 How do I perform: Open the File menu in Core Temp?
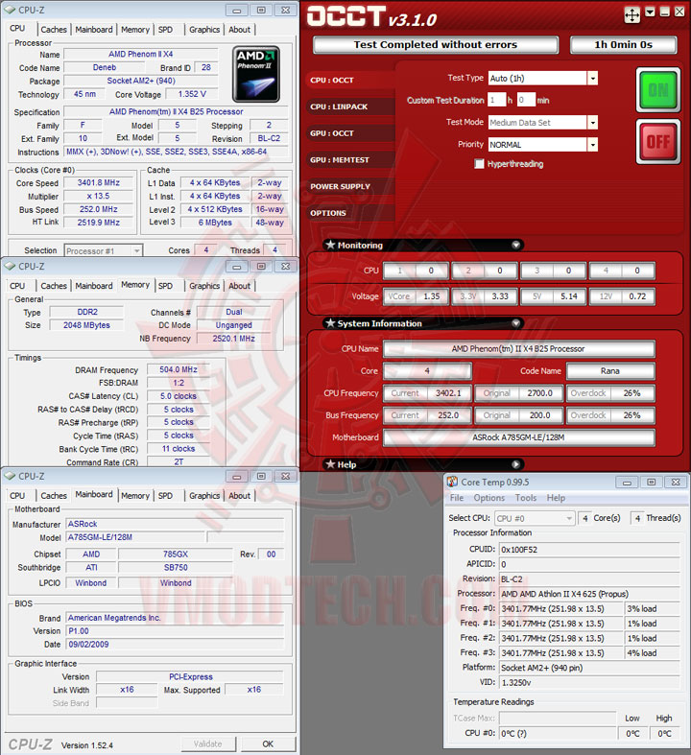pos(457,497)
